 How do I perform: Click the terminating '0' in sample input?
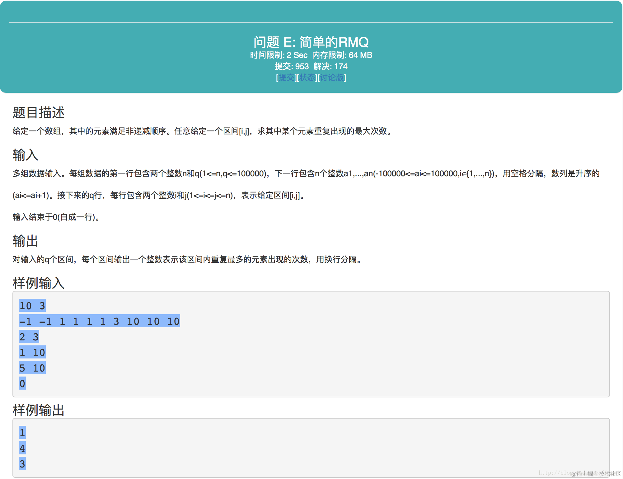[22, 384]
